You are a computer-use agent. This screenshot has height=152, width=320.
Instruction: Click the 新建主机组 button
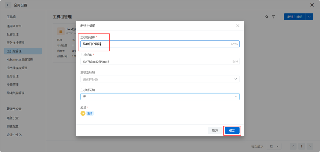point(295,17)
